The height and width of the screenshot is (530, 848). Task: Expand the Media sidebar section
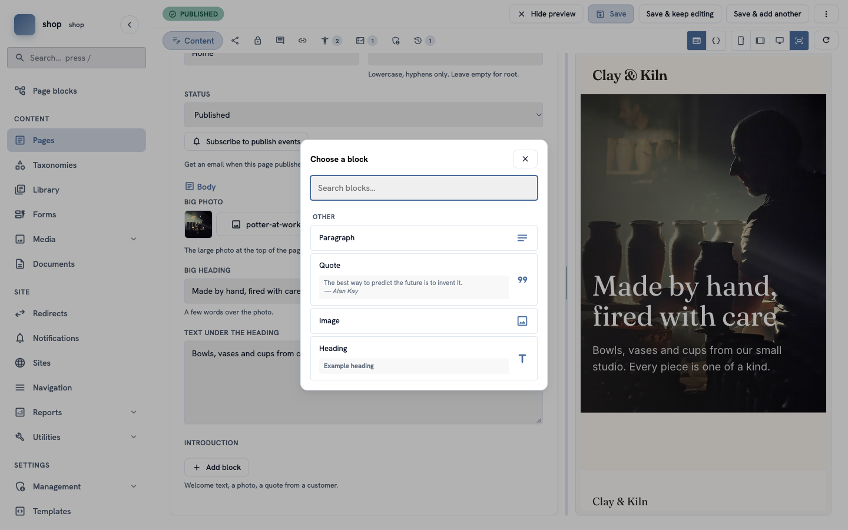click(x=77, y=239)
